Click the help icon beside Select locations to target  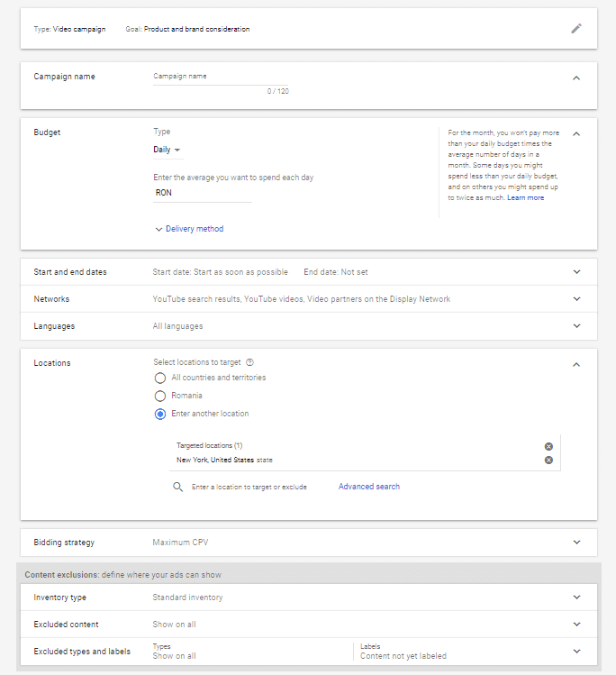[x=249, y=362]
